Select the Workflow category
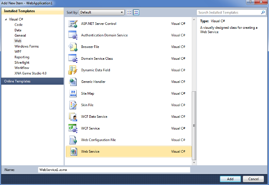Viewport: 269px width, 185px height. (x=22, y=68)
